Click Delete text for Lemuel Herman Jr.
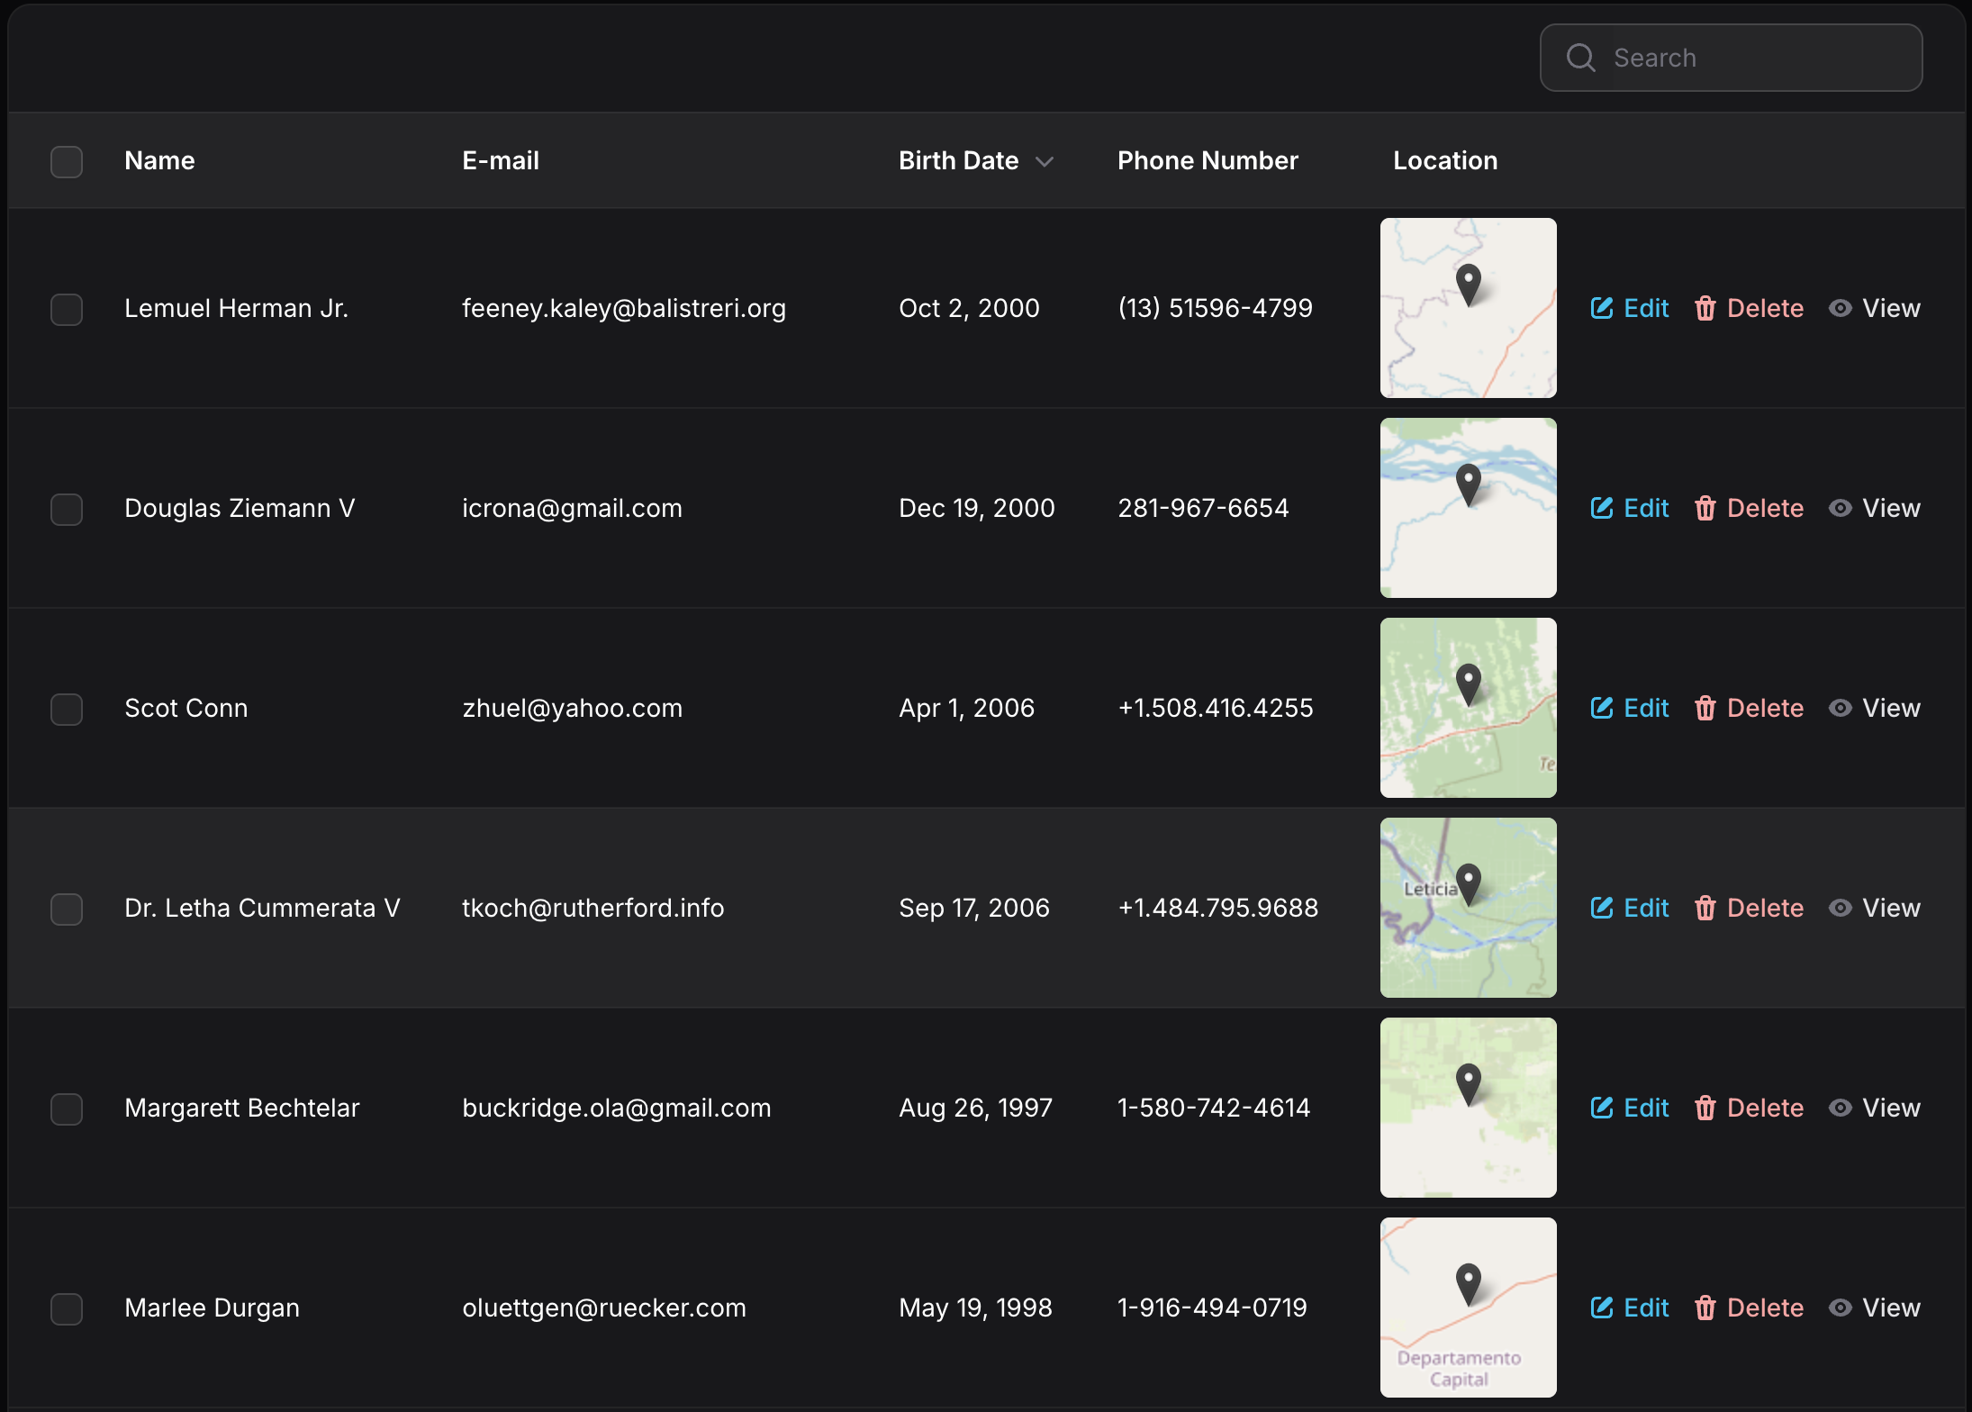This screenshot has height=1412, width=1972. (1765, 309)
